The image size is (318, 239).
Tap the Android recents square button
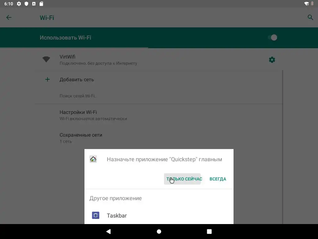(209, 232)
